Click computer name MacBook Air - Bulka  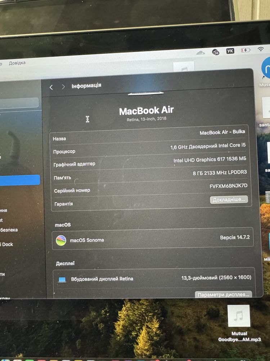pos(222,132)
